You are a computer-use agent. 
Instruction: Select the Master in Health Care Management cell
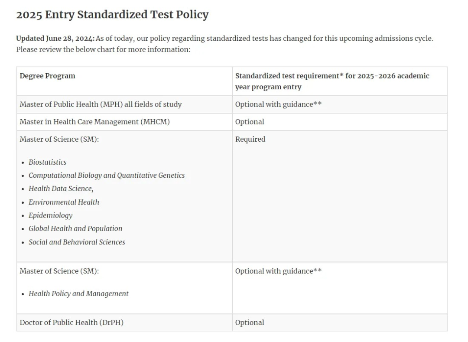pos(94,122)
